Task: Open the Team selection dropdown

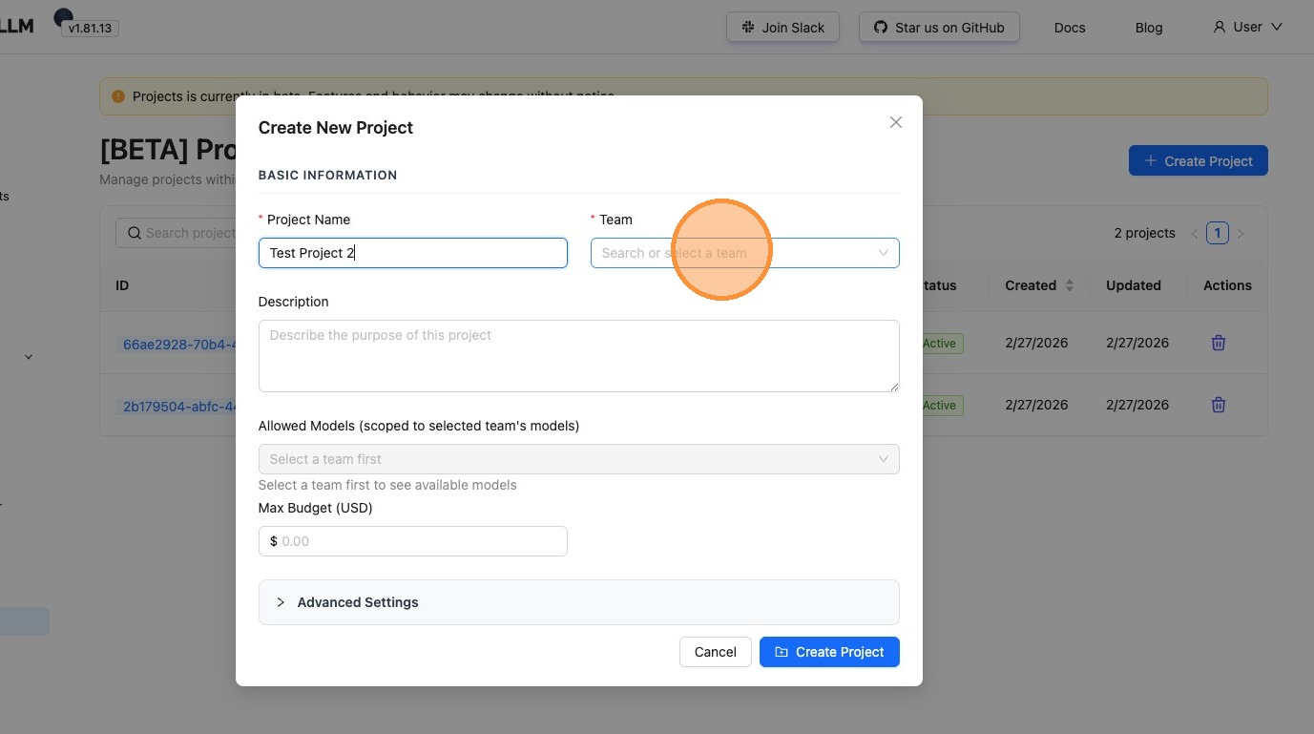Action: [x=744, y=253]
